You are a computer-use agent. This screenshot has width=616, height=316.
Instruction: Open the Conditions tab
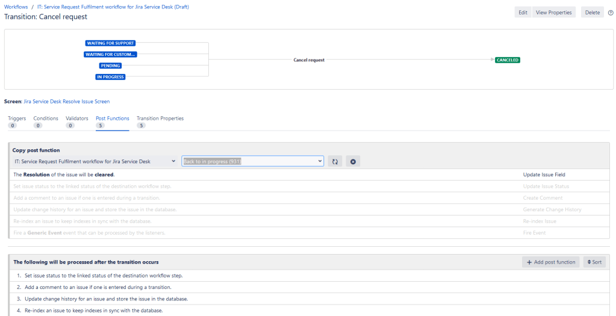pos(46,119)
